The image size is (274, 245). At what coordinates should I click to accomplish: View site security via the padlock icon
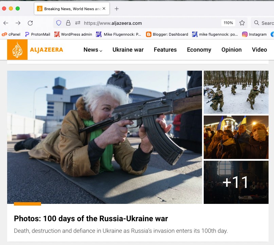pyautogui.click(x=68, y=23)
